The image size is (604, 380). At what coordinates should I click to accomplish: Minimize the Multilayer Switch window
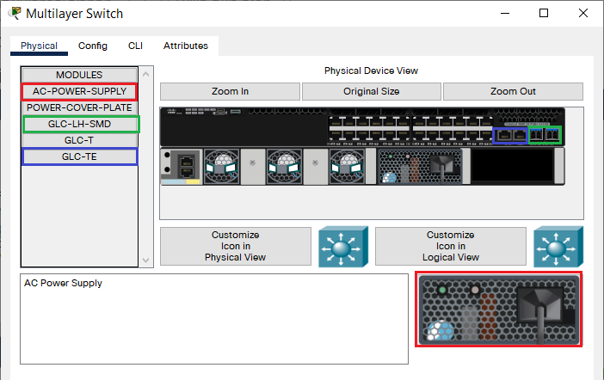[x=505, y=13]
